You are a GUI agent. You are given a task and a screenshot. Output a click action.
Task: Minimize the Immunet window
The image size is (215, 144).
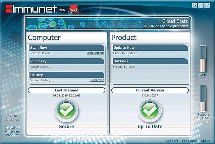pos(201,5)
